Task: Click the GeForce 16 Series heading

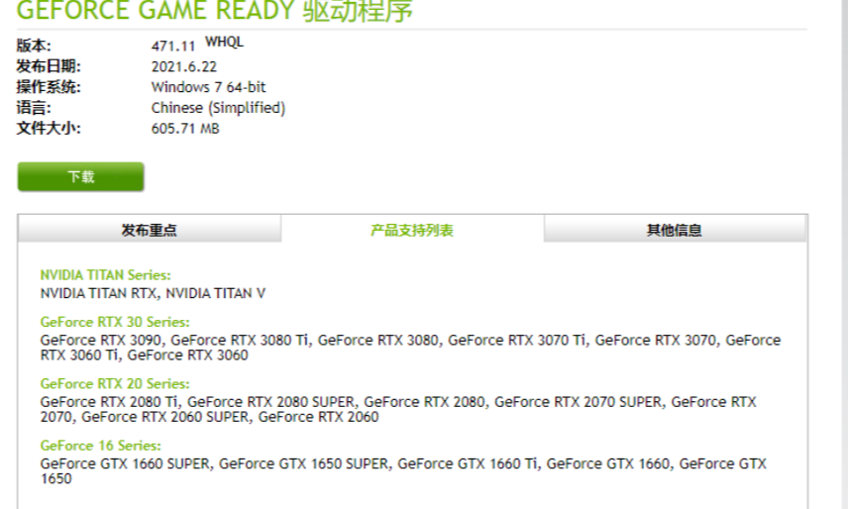Action: [x=100, y=446]
